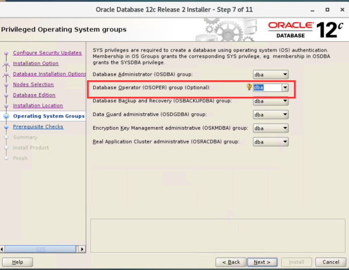Return to Installation Location step
This screenshot has width=349, height=270.
click(38, 106)
